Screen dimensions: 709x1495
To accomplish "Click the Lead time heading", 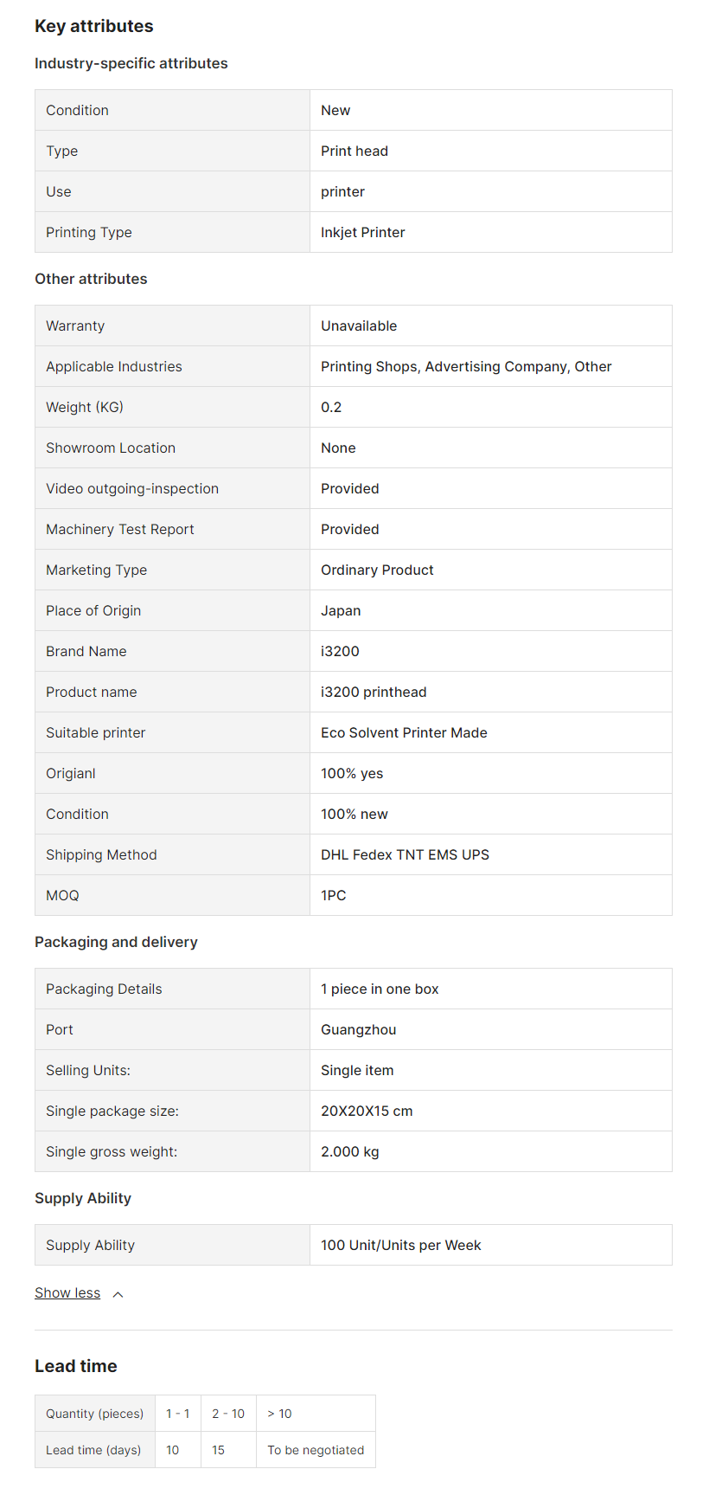I will click(x=76, y=1366).
